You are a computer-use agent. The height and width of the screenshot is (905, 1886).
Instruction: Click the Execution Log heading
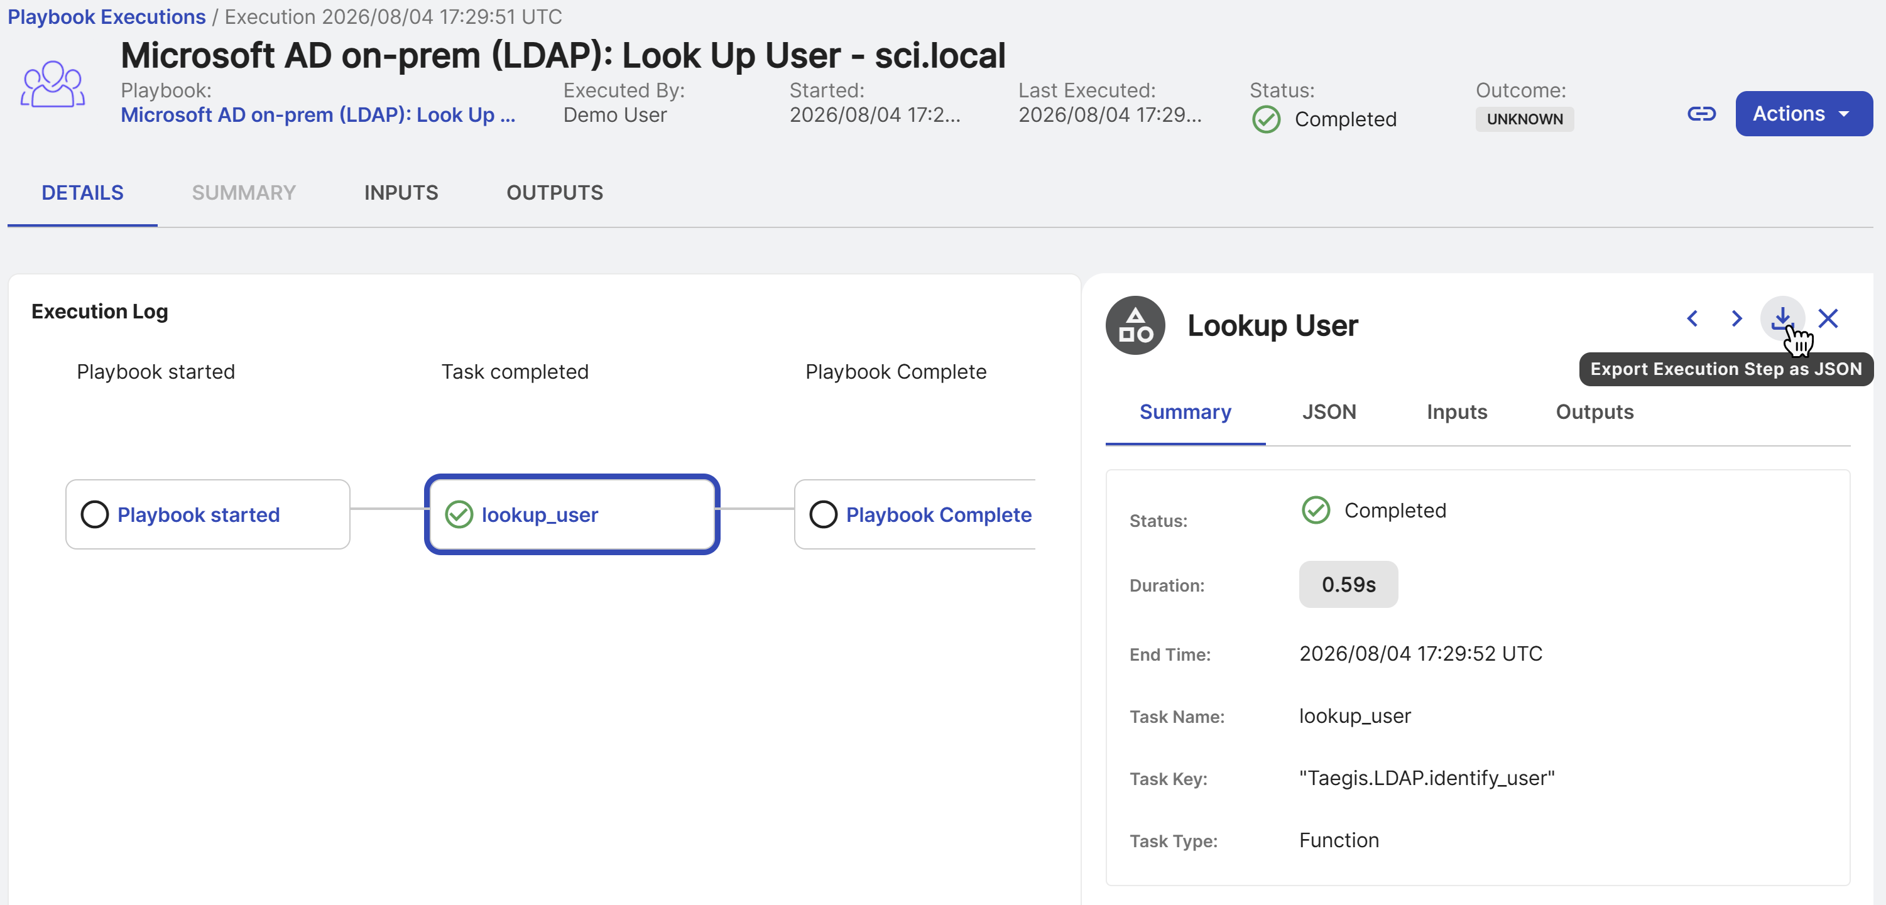point(99,312)
